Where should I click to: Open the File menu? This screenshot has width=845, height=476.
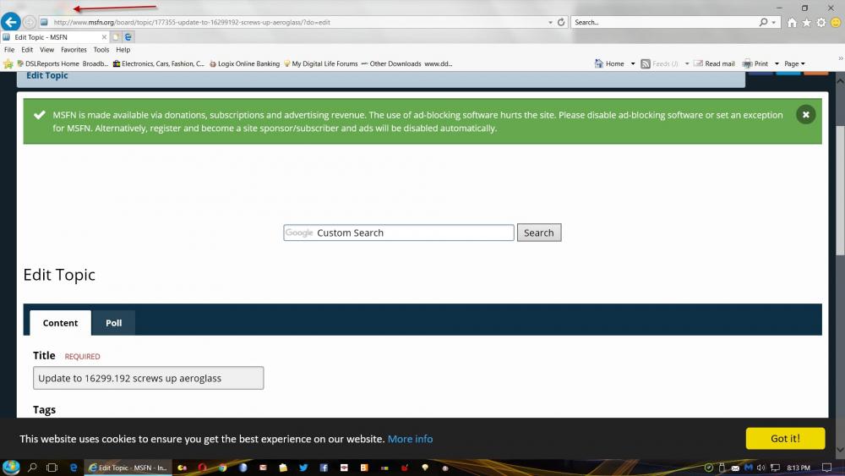(x=9, y=50)
